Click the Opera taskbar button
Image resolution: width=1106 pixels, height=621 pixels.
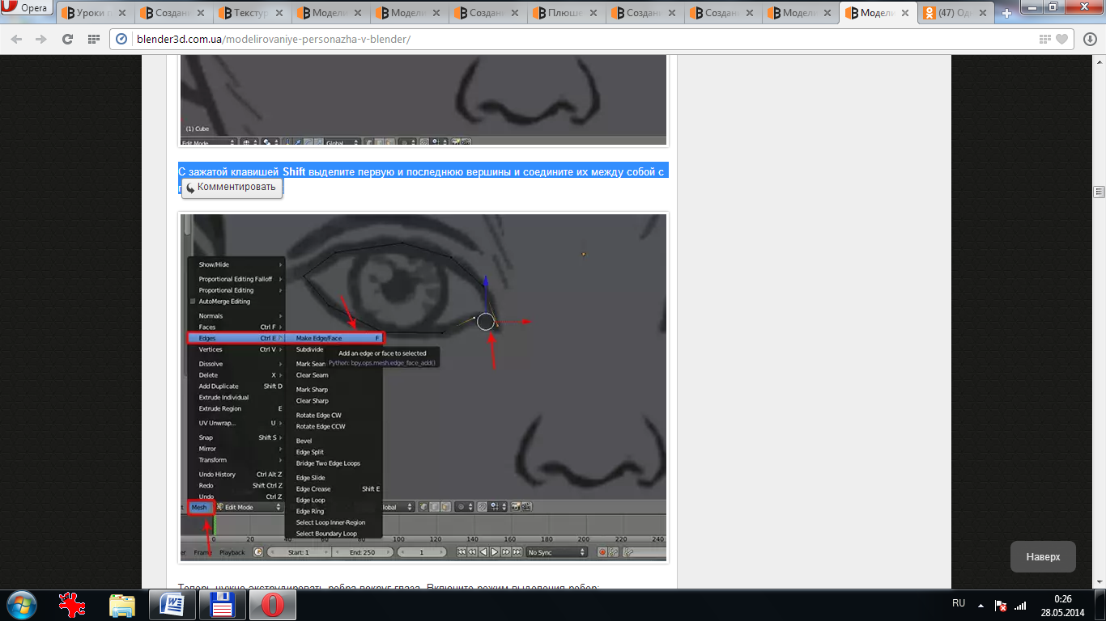point(272,605)
